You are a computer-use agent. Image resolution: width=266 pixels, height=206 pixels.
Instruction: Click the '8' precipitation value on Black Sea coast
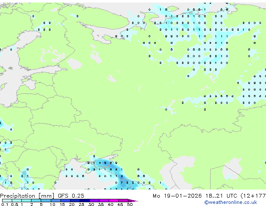click(122, 176)
